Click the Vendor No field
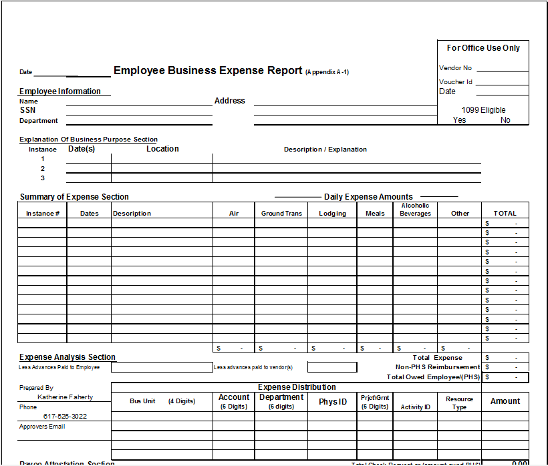This screenshot has height=466, width=548. (x=502, y=67)
